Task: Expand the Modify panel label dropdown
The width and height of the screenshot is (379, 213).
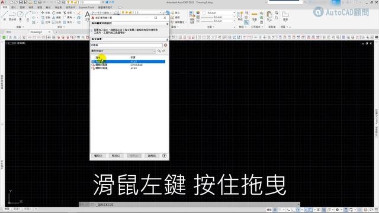Action: [x=60, y=27]
